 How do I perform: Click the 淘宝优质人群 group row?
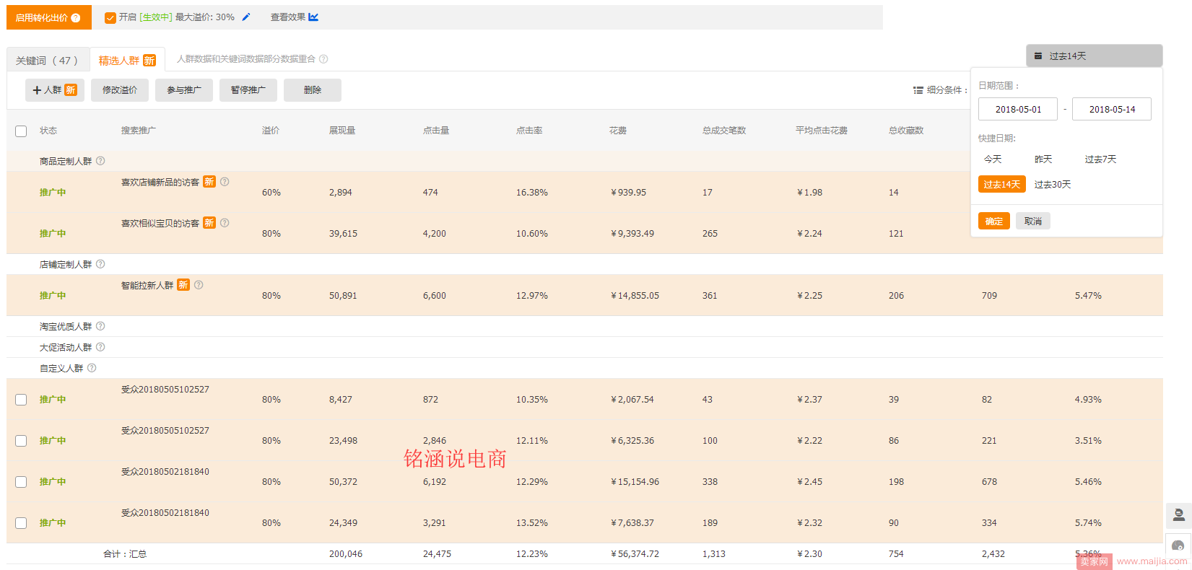coord(585,326)
